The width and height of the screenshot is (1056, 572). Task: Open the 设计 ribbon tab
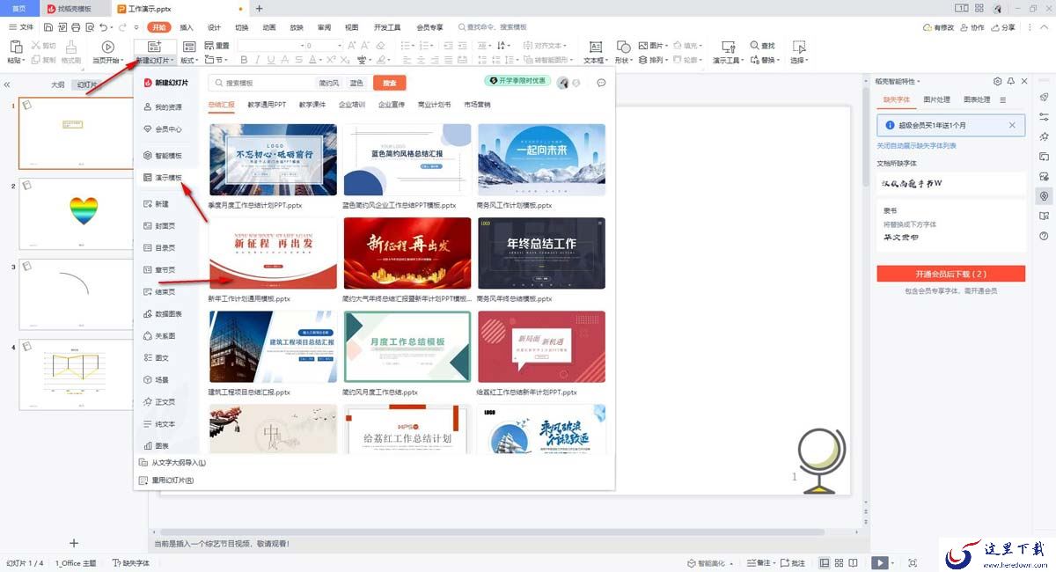point(214,27)
